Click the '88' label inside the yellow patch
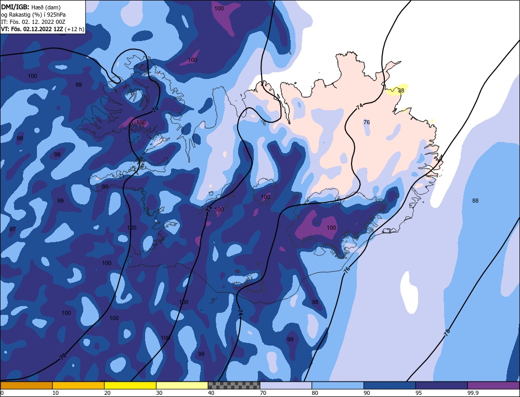Screen dimensions: 520x397 (401, 90)
